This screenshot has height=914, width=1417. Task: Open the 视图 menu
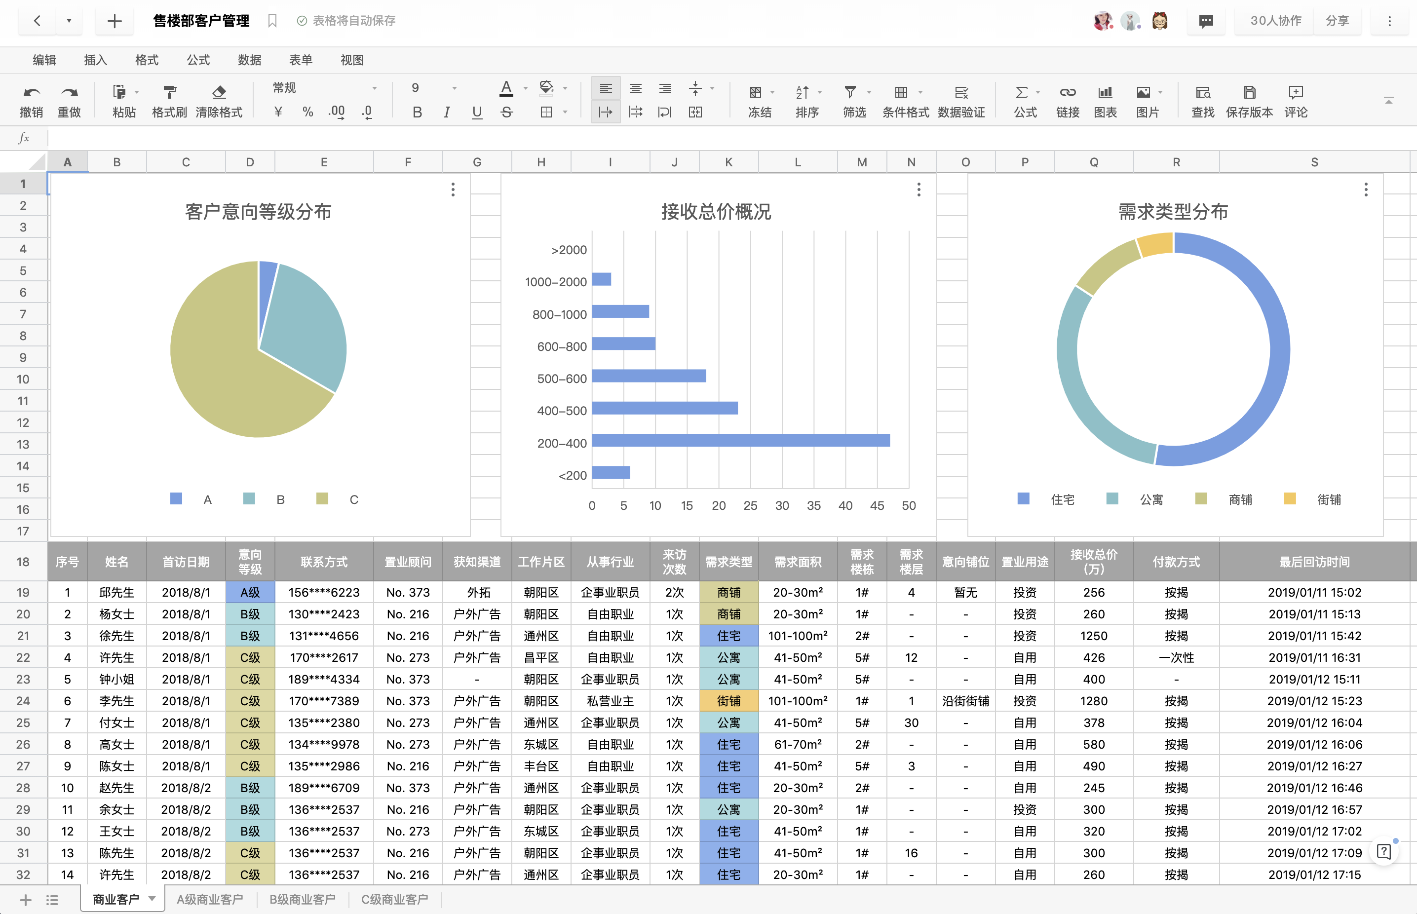[352, 60]
